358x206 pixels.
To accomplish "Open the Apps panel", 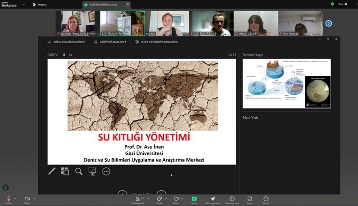I will (x=249, y=200).
